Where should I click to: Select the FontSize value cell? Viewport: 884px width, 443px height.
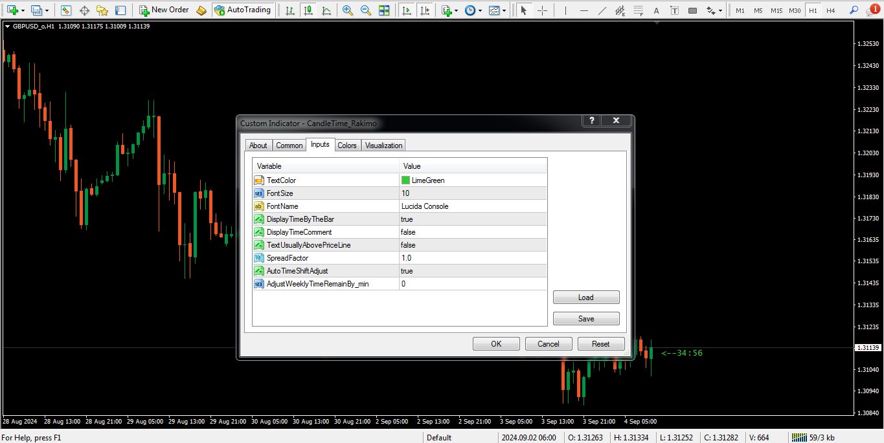[x=473, y=193]
